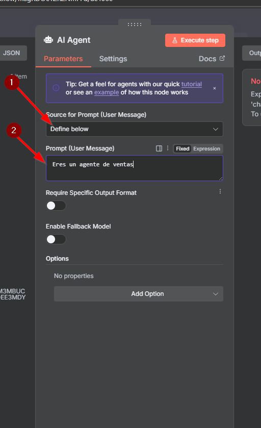
Task: Follow the example link in the tip
Action: (107, 92)
